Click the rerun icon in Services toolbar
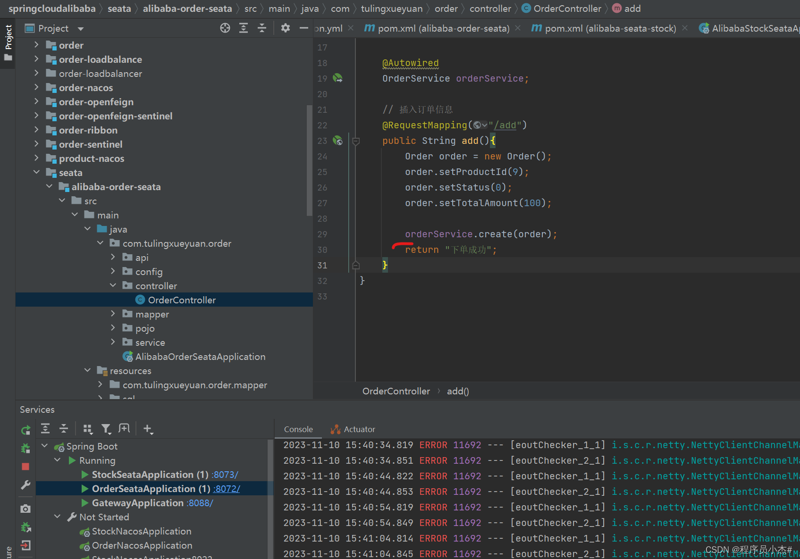 coord(26,430)
